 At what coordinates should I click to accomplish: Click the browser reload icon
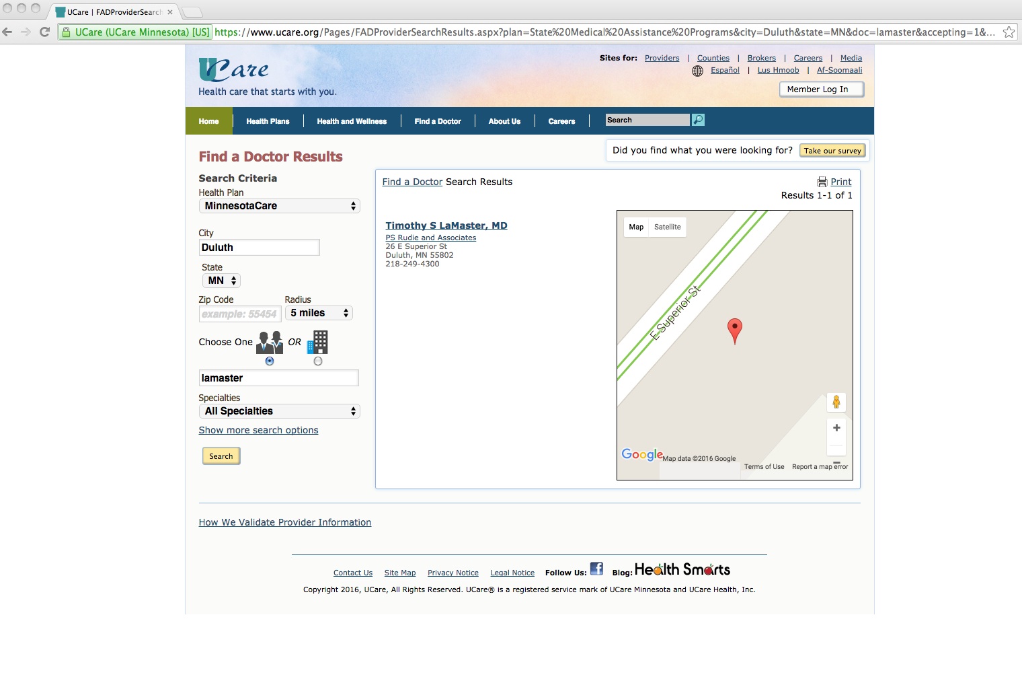coord(45,32)
